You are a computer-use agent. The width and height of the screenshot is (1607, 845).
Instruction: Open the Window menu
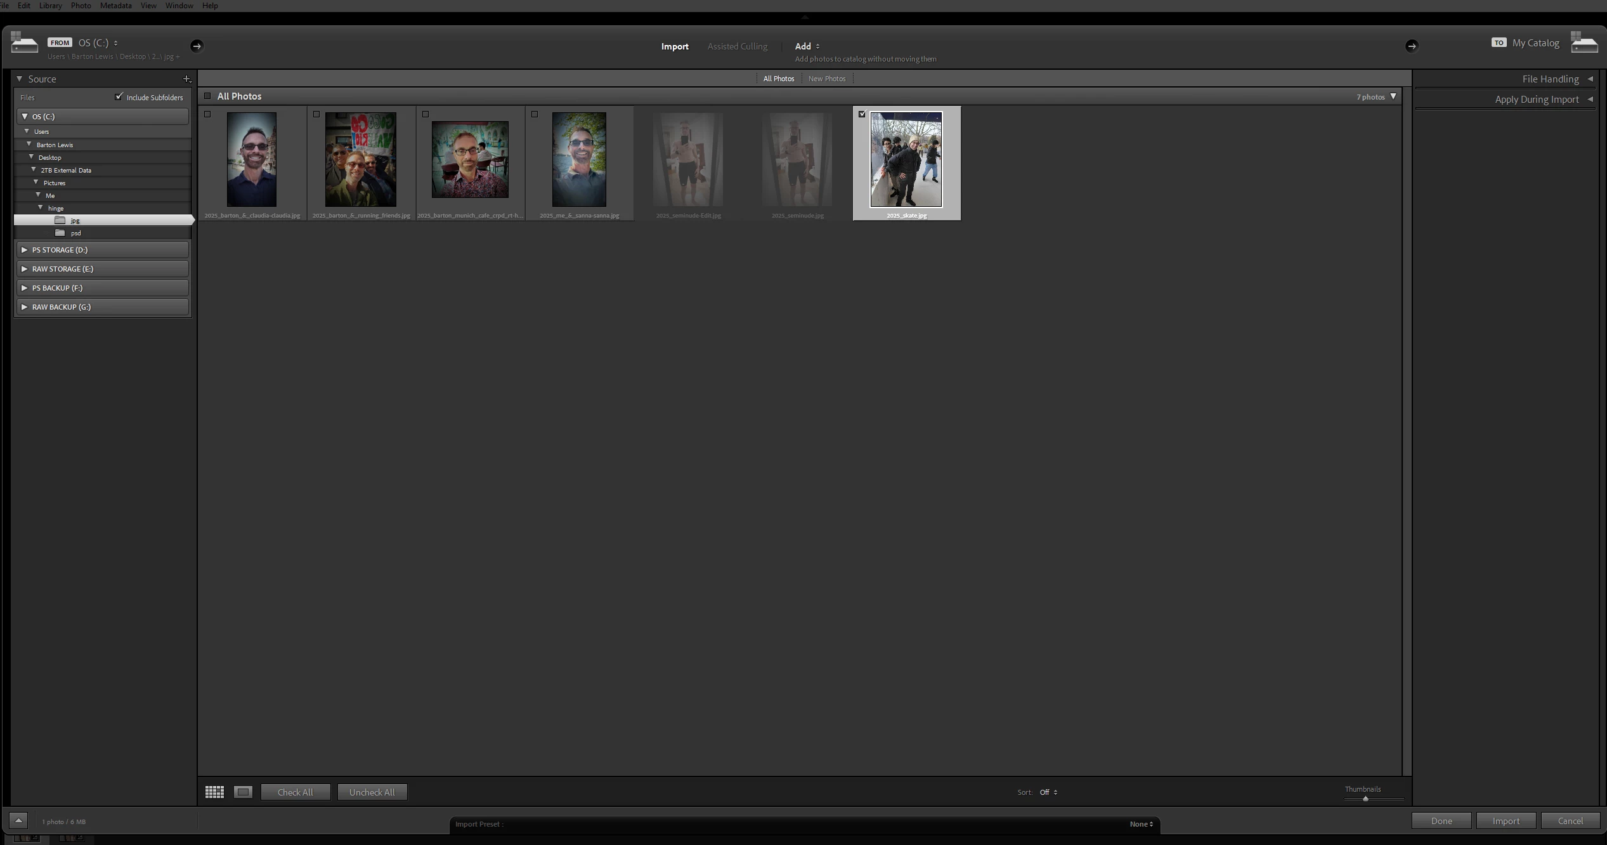coord(179,5)
